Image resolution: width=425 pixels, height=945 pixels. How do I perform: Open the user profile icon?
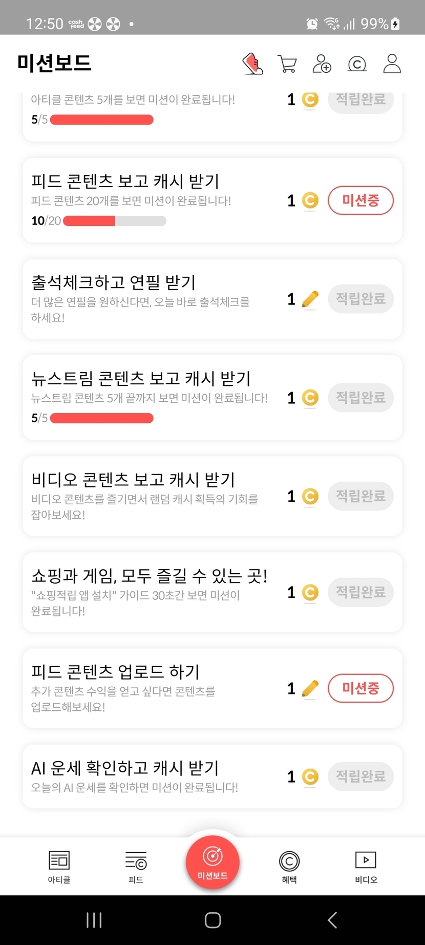click(392, 64)
